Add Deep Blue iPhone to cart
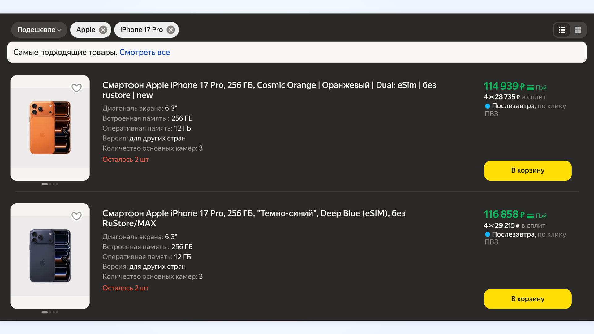 (x=527, y=299)
